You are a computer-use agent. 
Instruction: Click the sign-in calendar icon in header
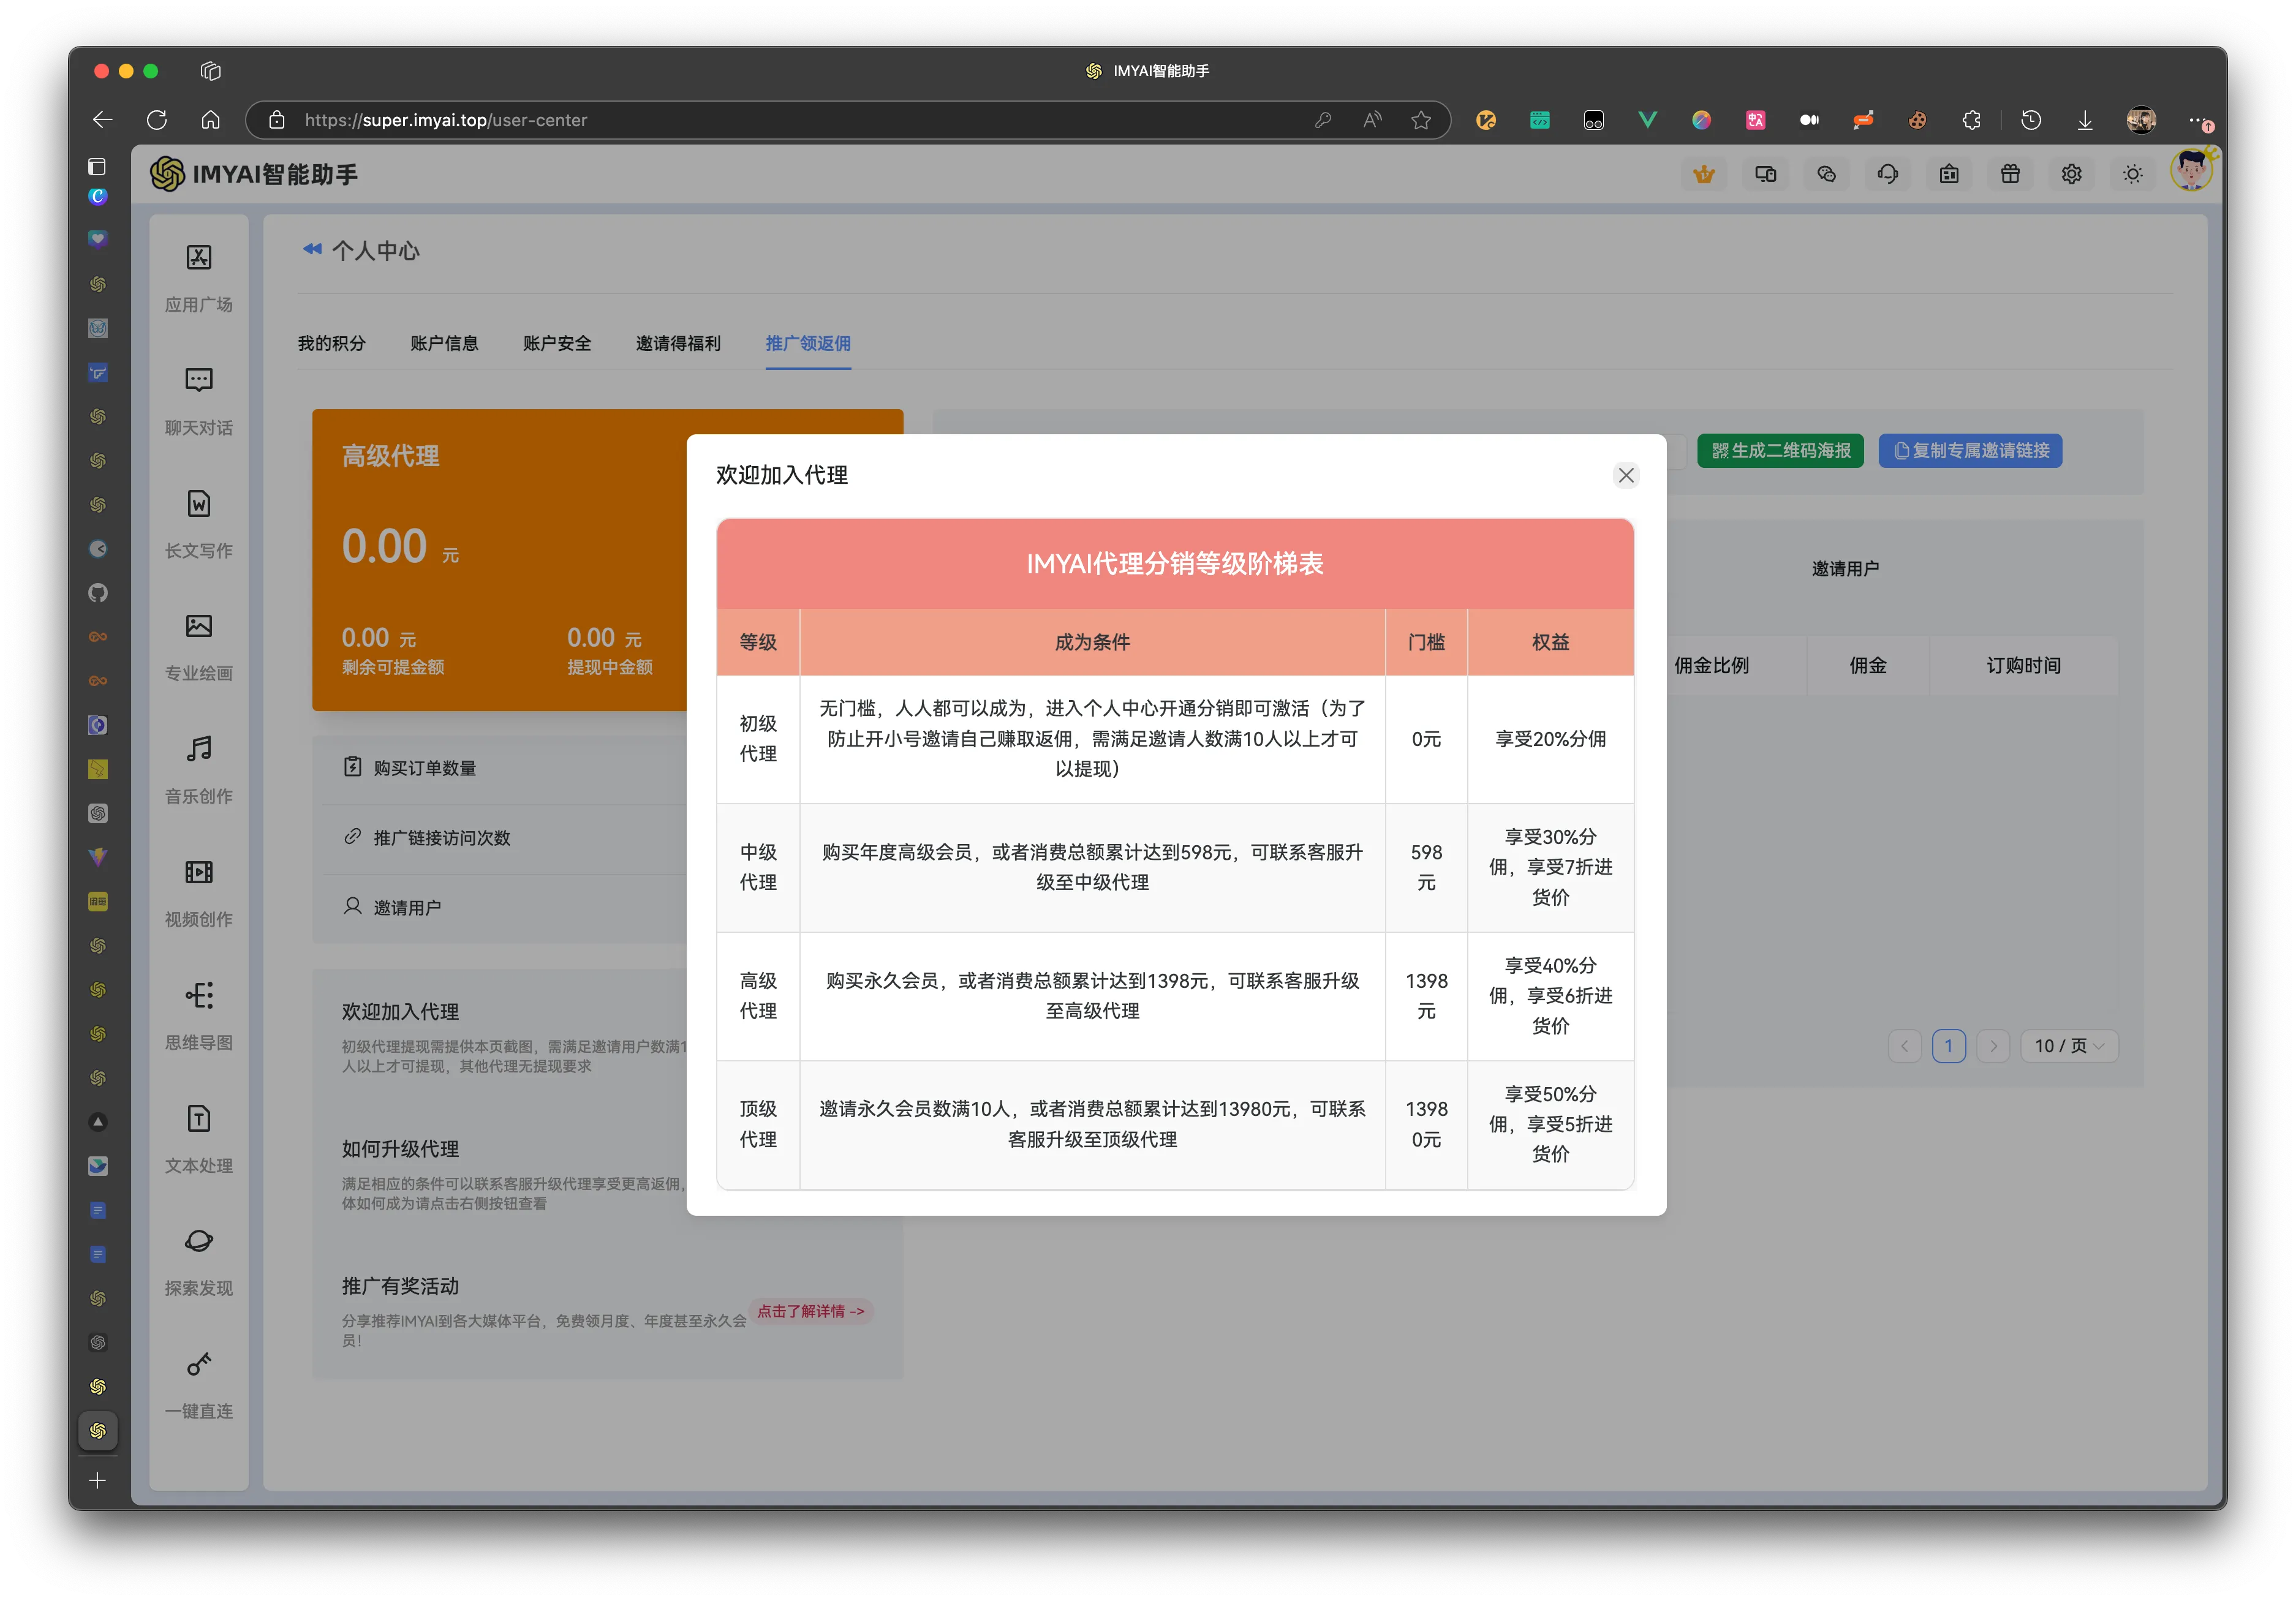pyautogui.click(x=1949, y=174)
